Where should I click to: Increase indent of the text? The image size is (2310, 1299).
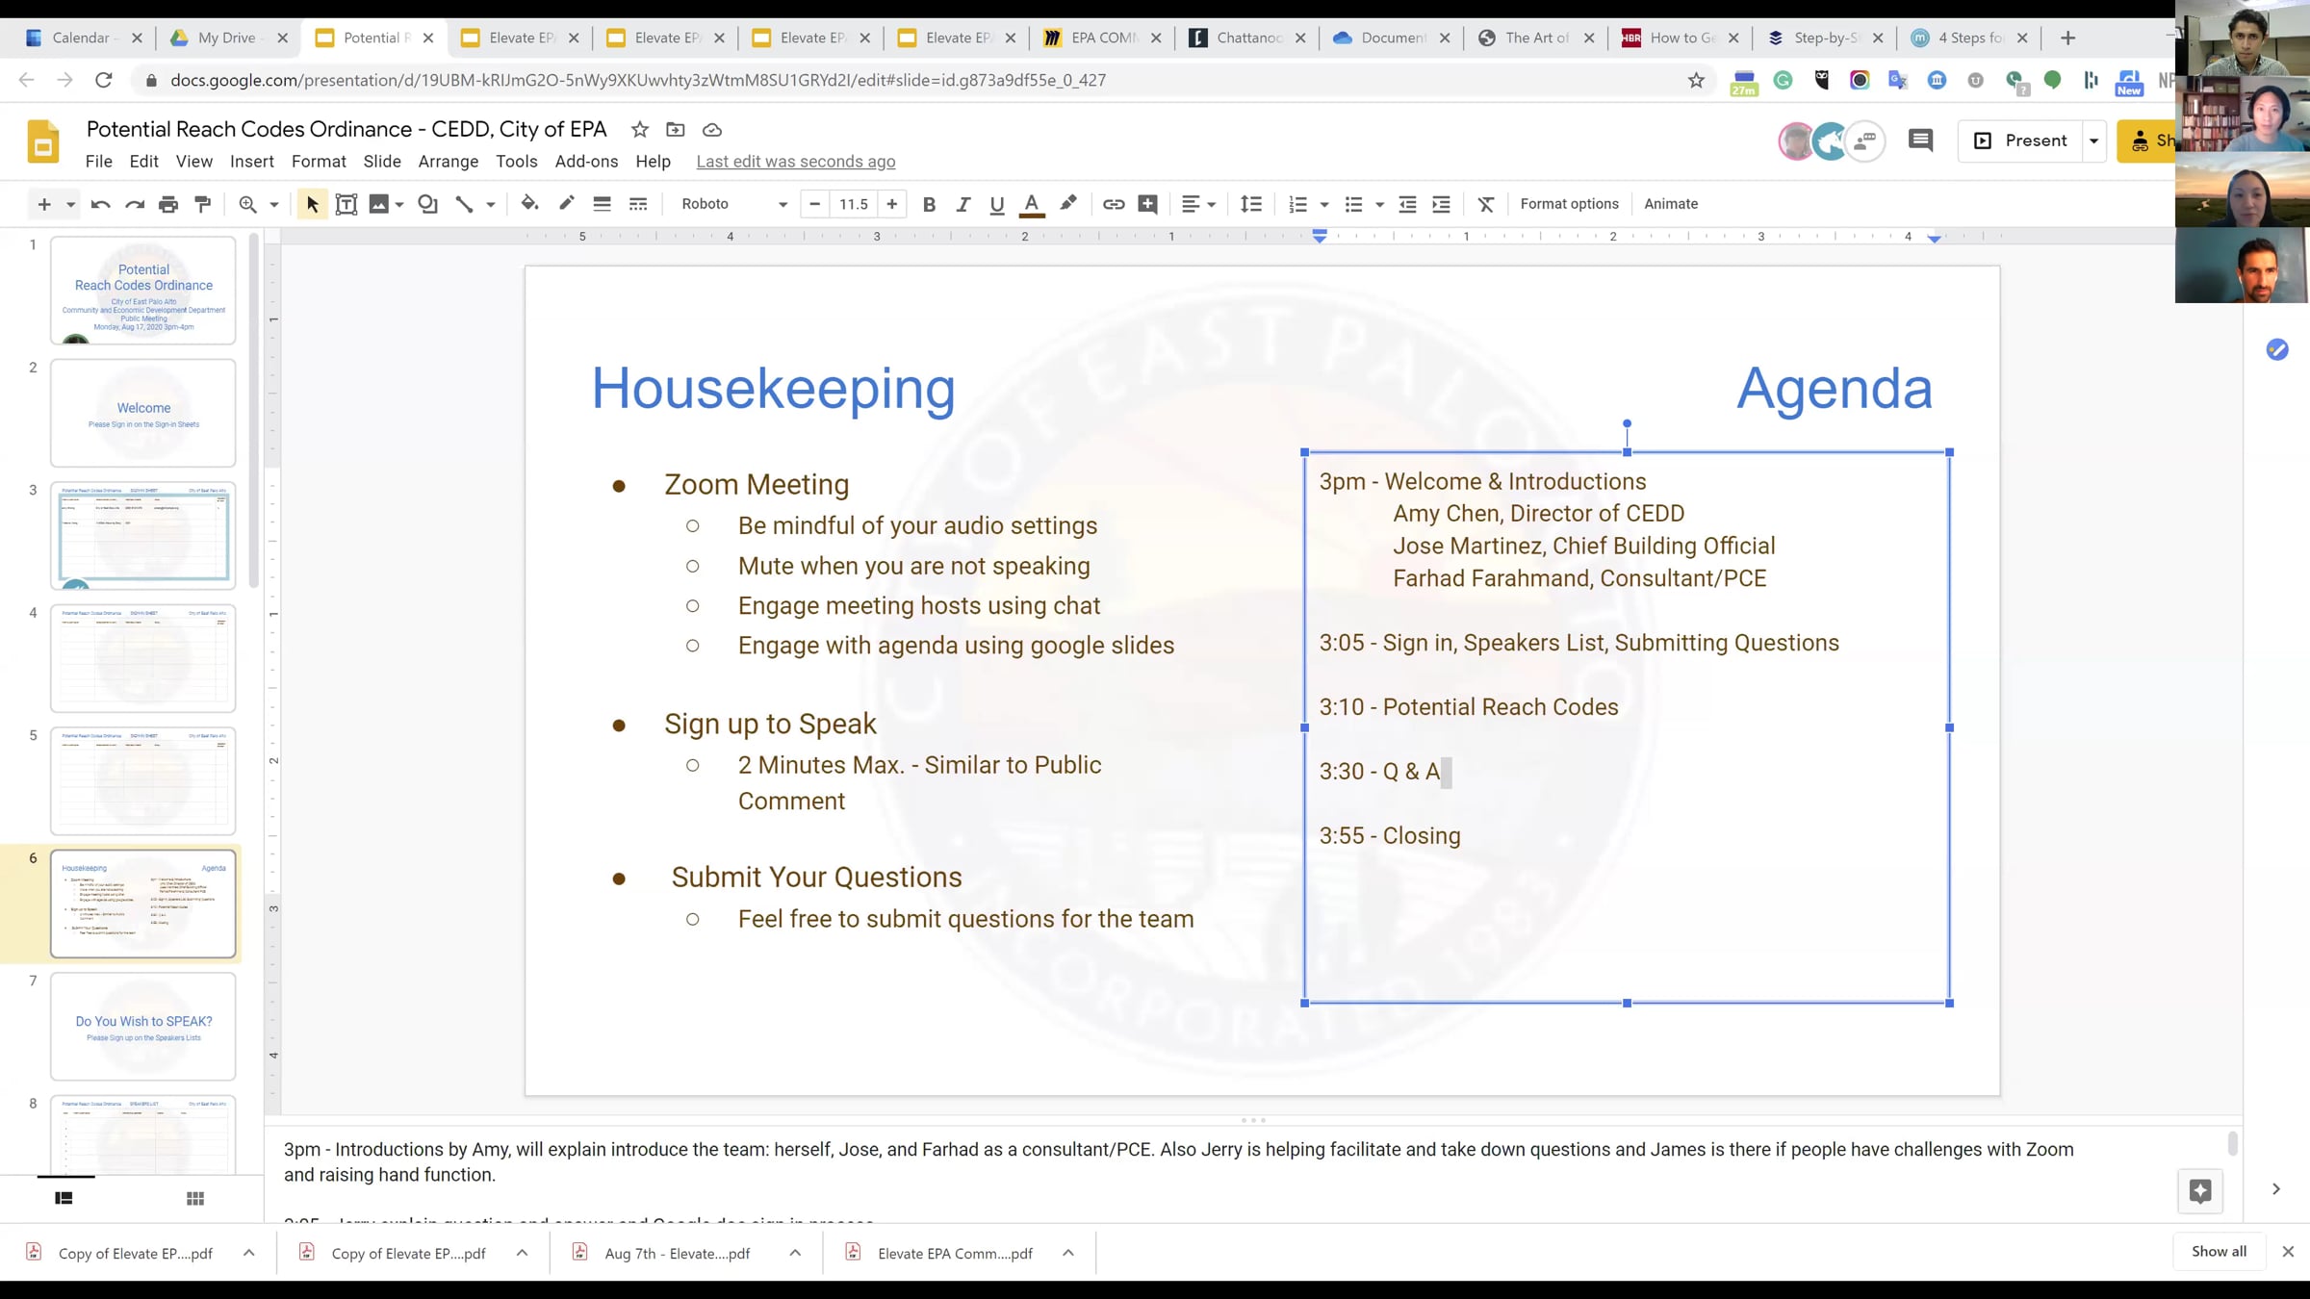point(1441,204)
